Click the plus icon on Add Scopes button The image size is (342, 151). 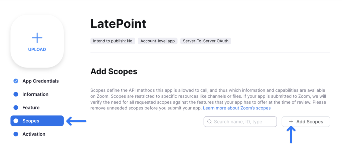[291, 122]
